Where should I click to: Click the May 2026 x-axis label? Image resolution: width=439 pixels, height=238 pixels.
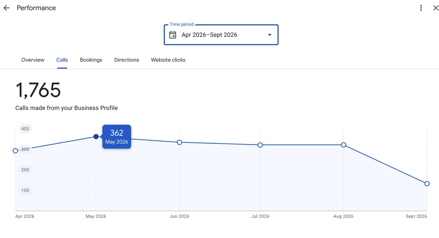click(96, 216)
